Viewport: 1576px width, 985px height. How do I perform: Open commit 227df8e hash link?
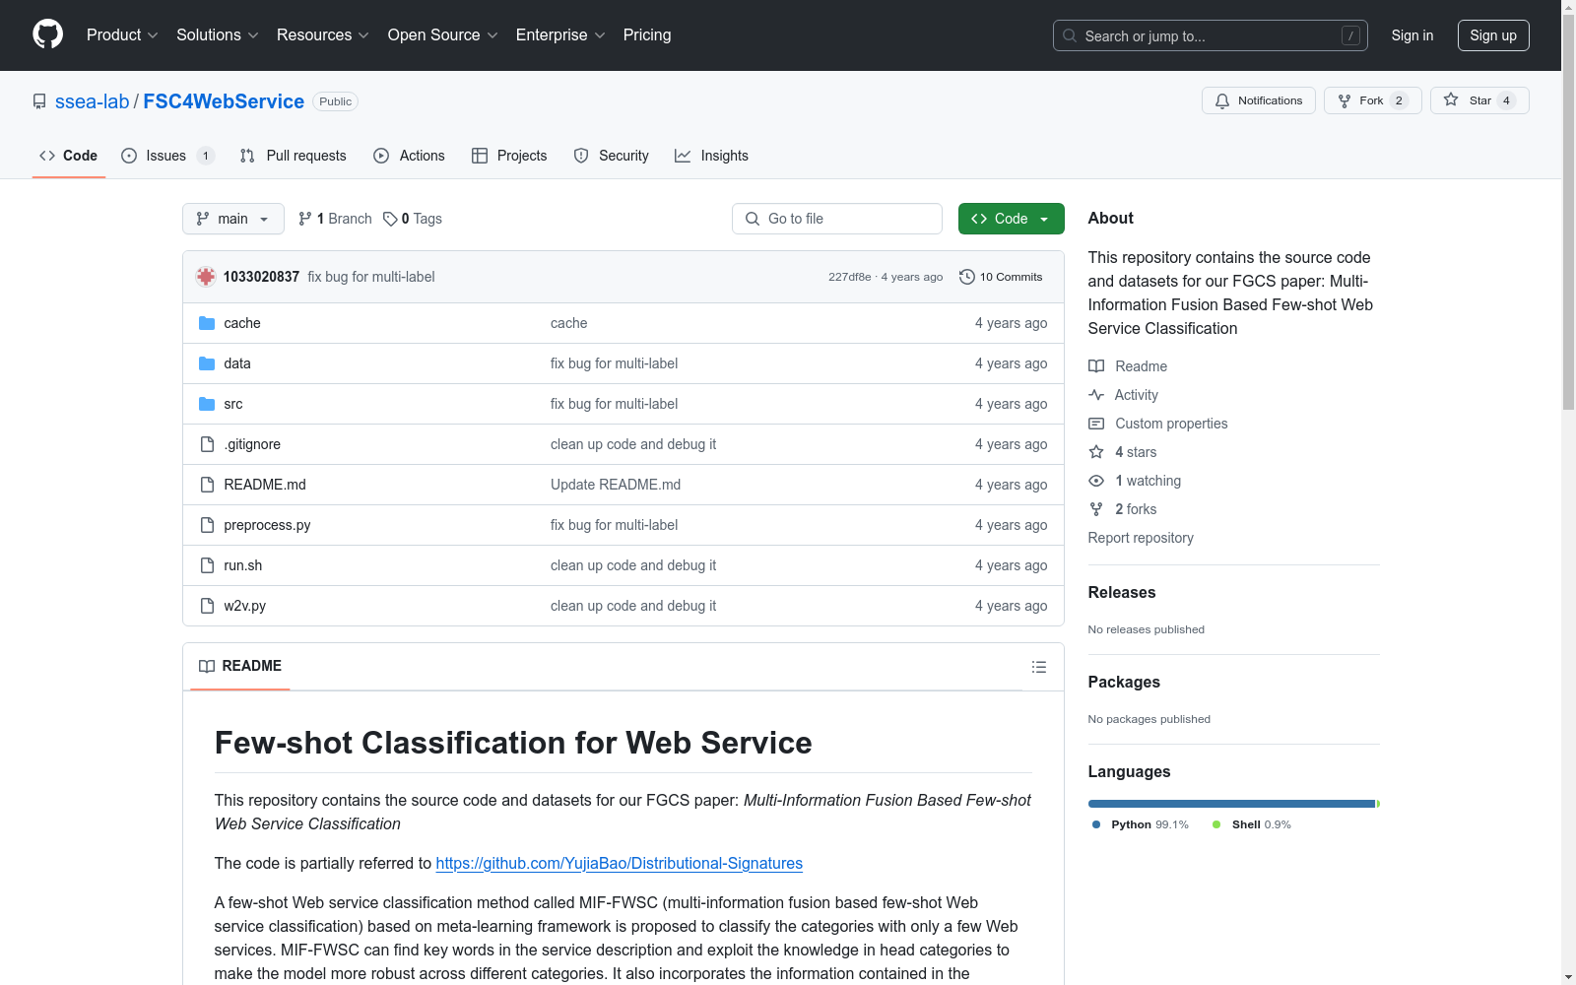pyautogui.click(x=849, y=277)
